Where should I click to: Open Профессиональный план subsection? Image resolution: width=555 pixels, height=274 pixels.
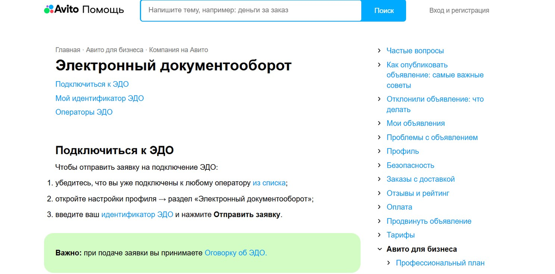coord(440,263)
